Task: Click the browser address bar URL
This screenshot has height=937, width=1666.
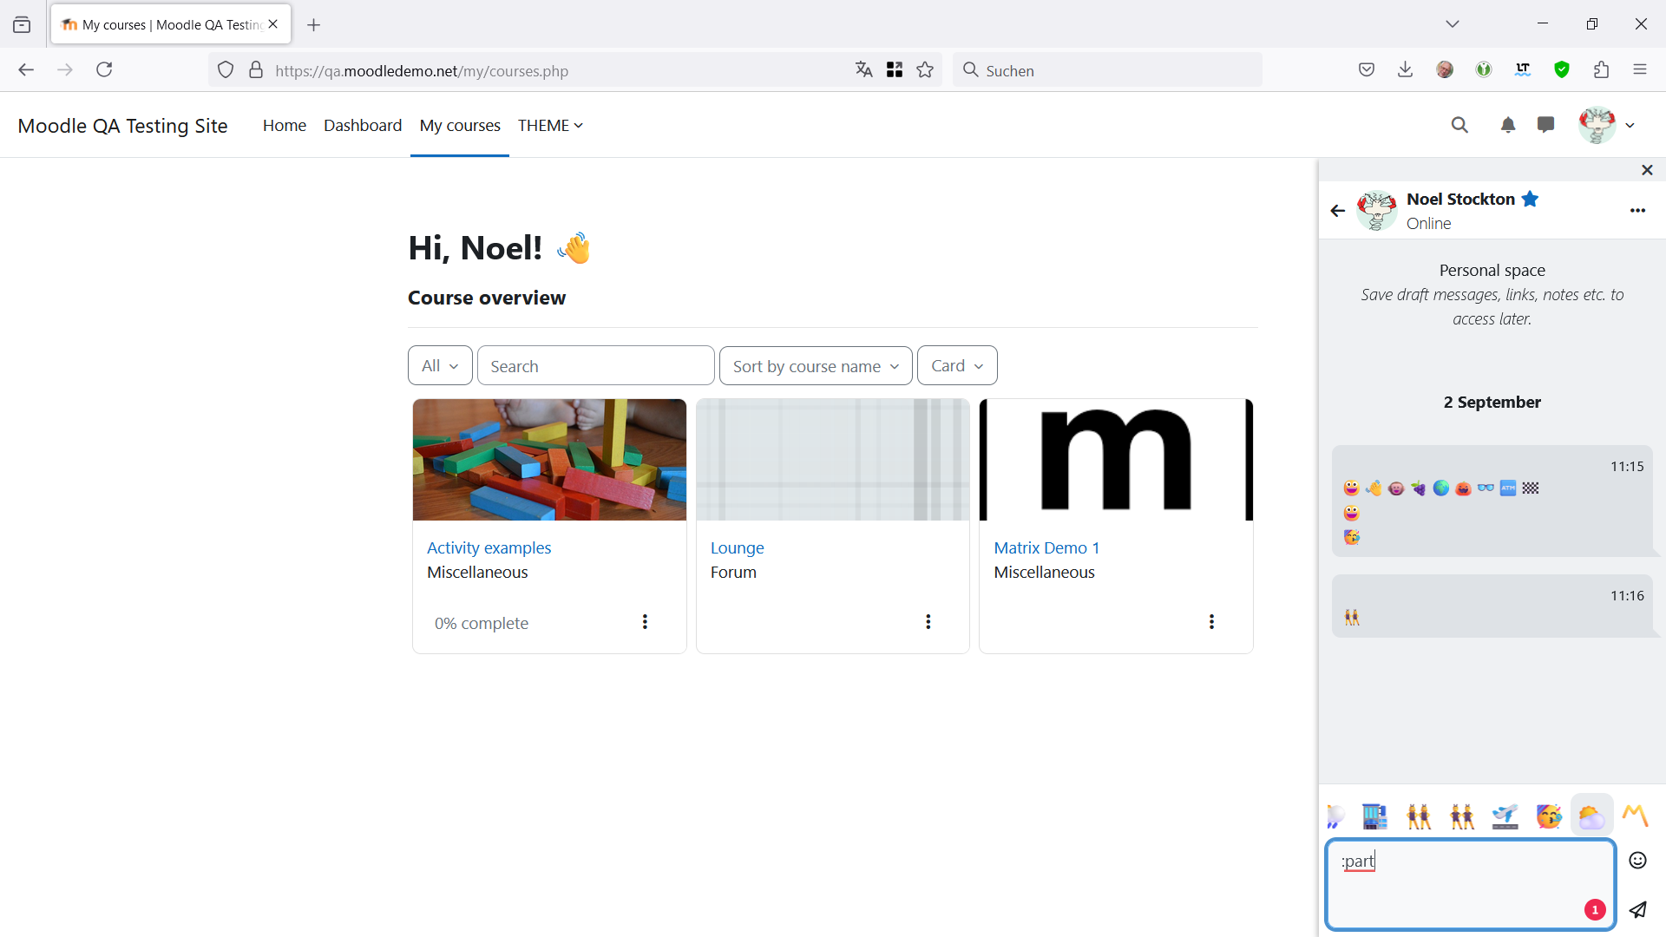Action: click(x=422, y=71)
